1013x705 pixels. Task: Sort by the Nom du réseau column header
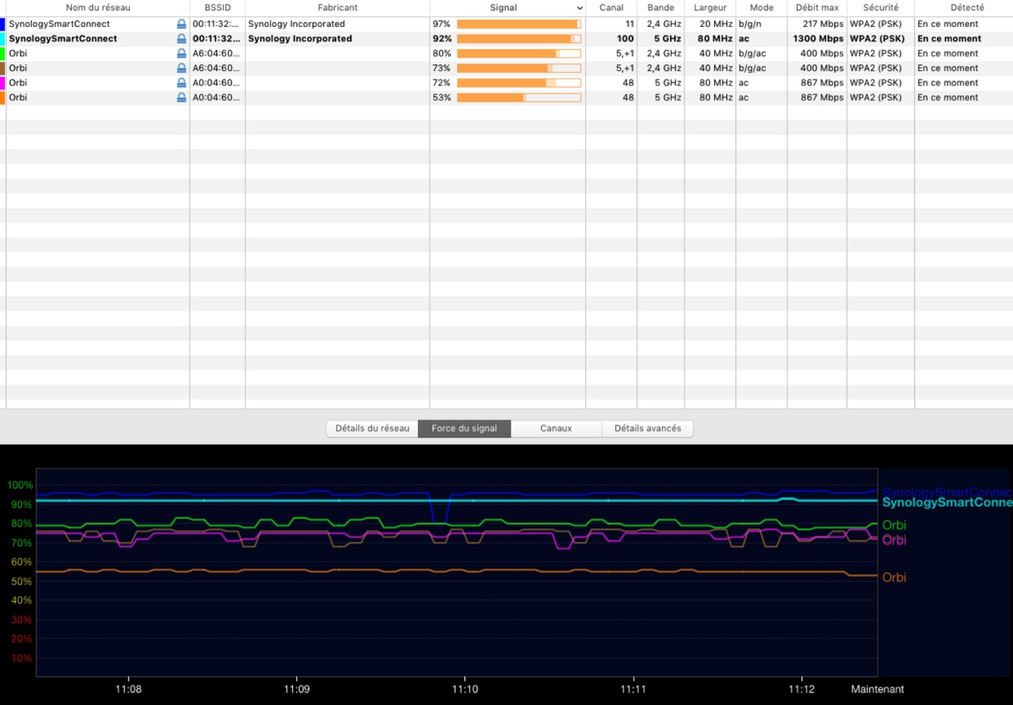(98, 8)
